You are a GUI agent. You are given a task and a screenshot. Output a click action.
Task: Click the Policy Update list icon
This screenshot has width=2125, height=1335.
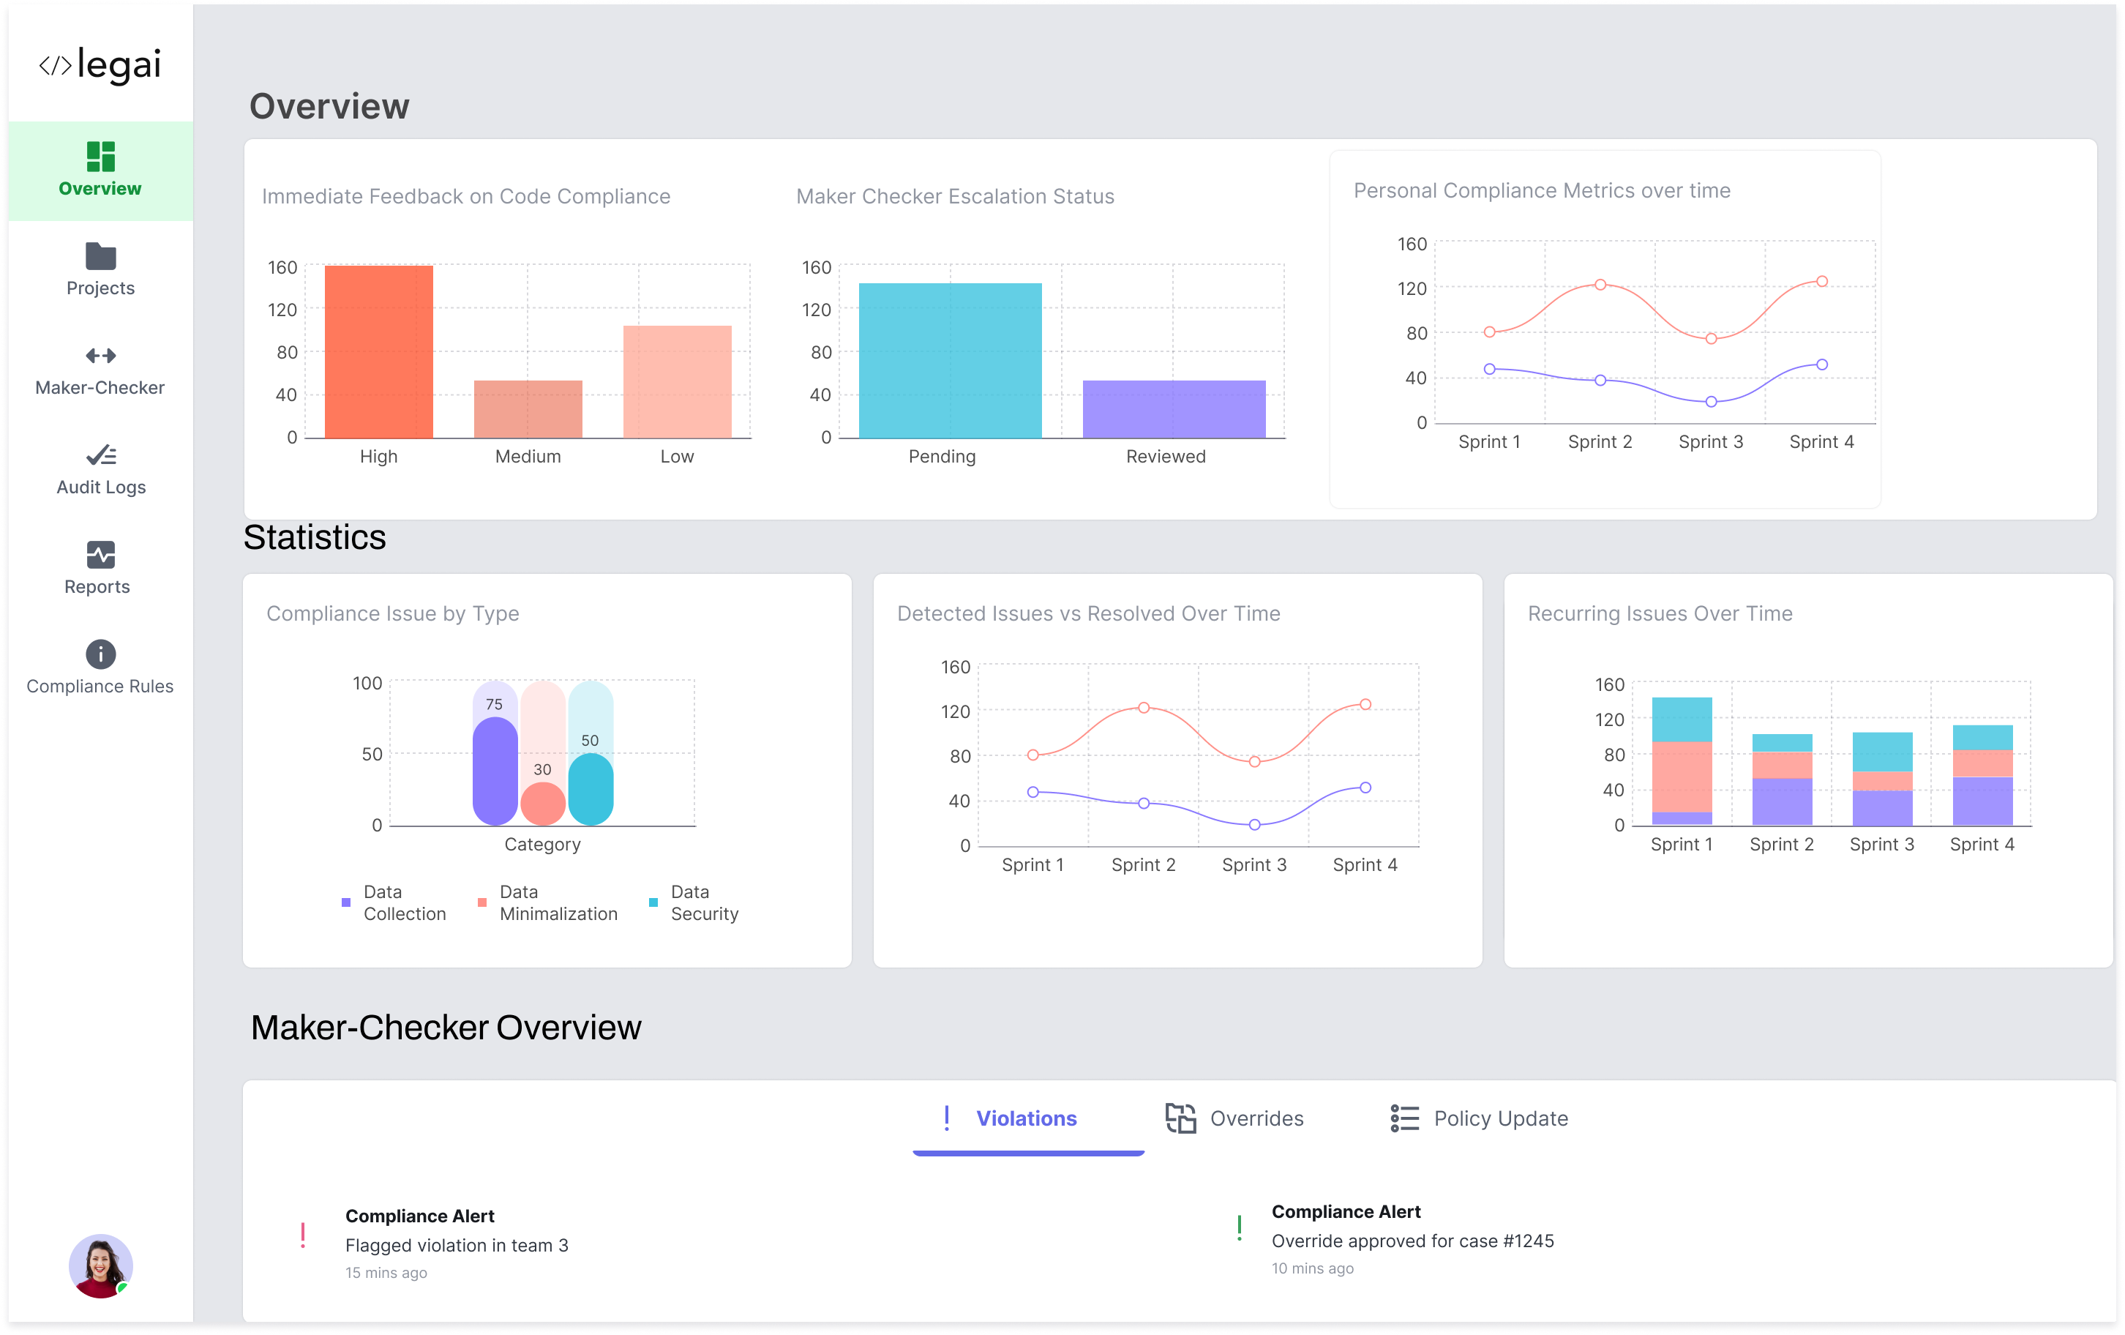click(x=1405, y=1118)
